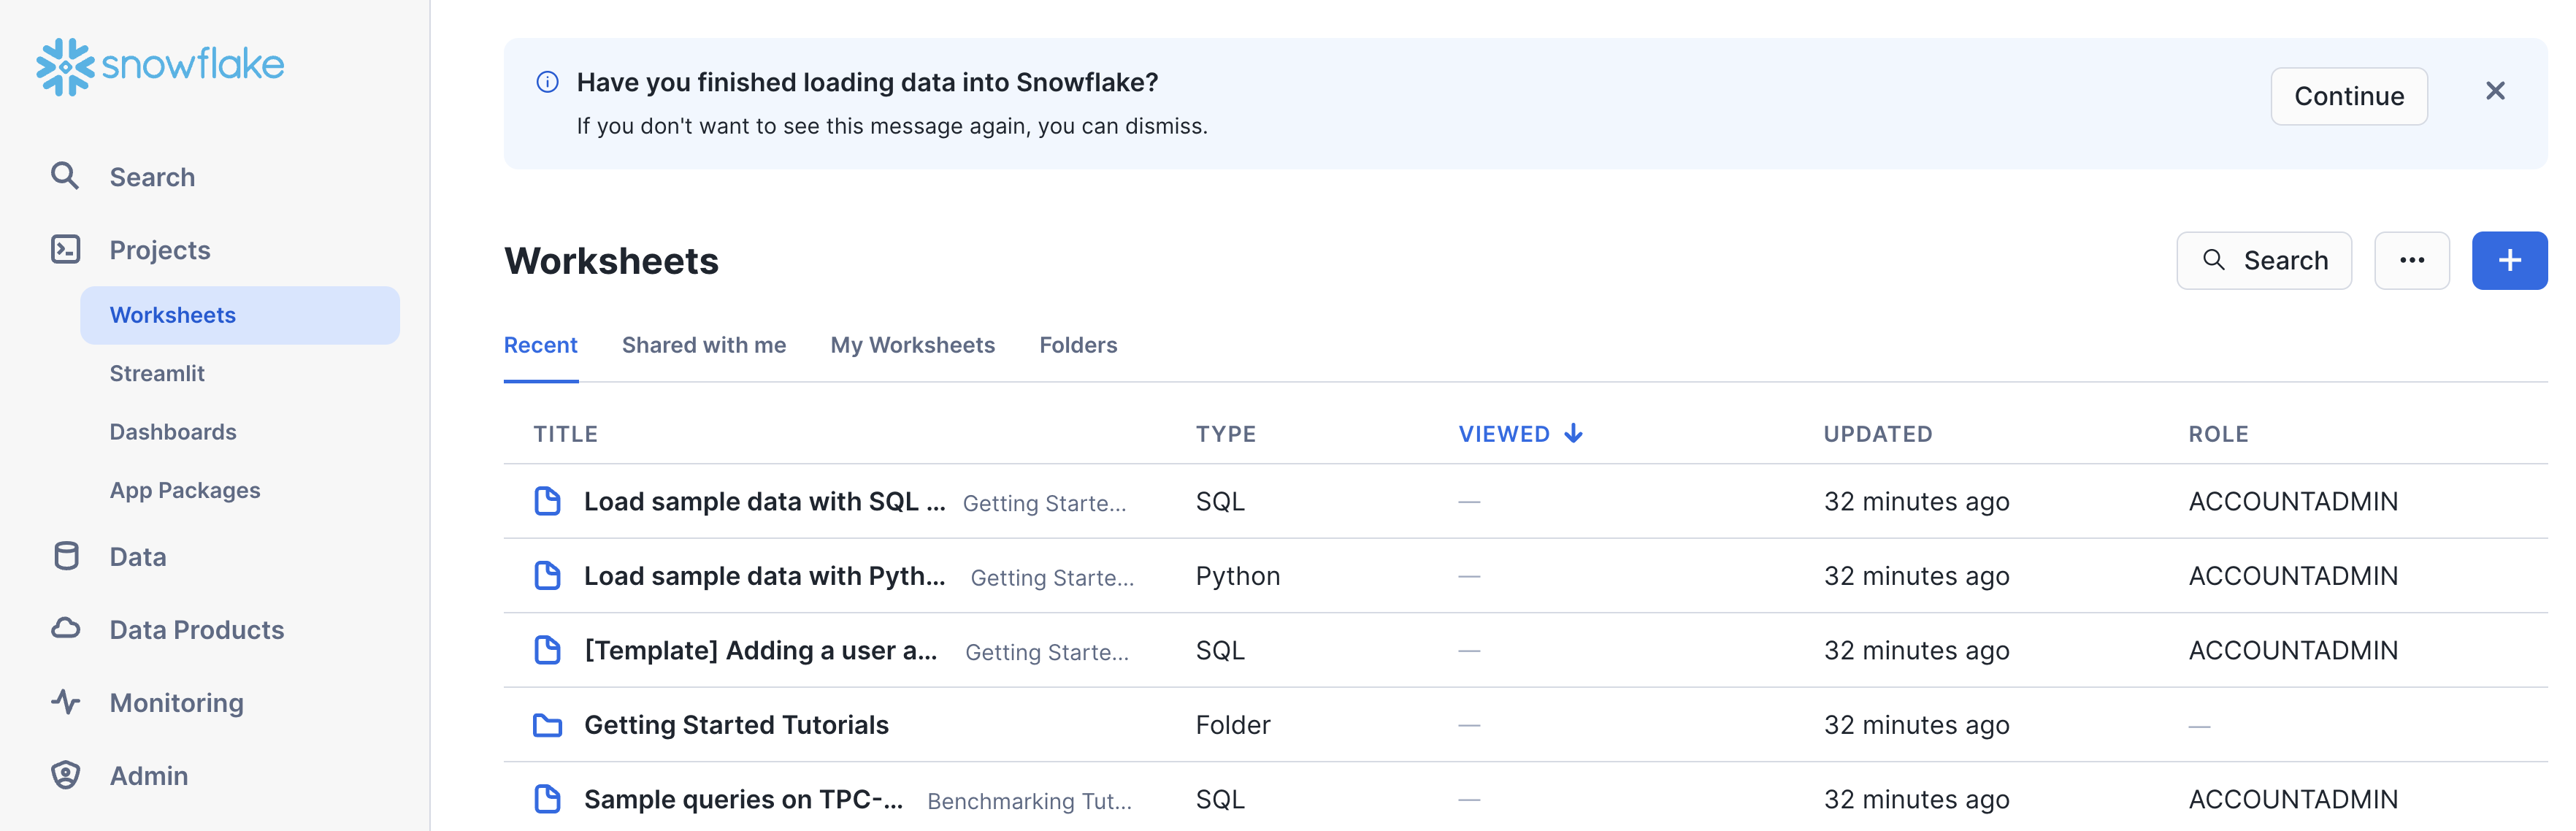Open App Packages in the sidebar
The width and height of the screenshot is (2576, 831).
coord(185,490)
